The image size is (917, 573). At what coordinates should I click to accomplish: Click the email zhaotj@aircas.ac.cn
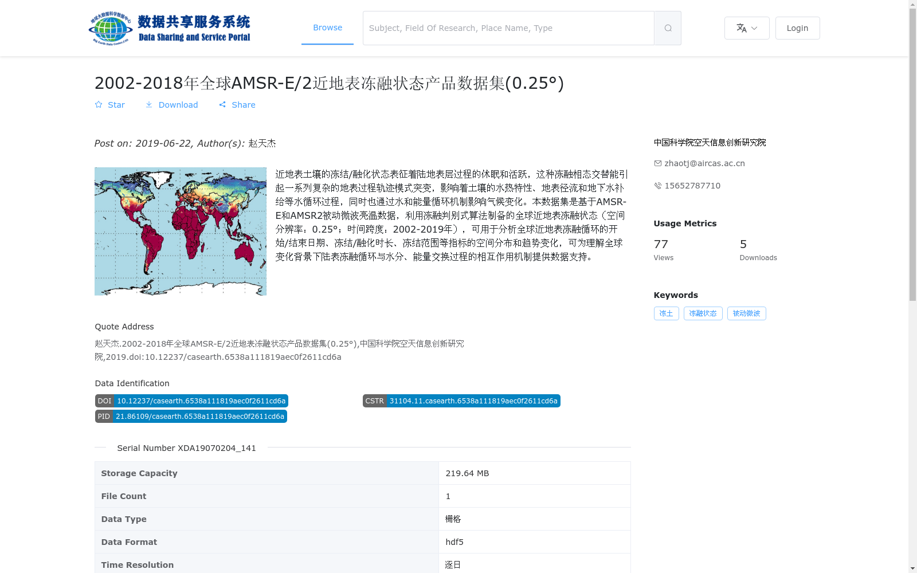(x=704, y=163)
